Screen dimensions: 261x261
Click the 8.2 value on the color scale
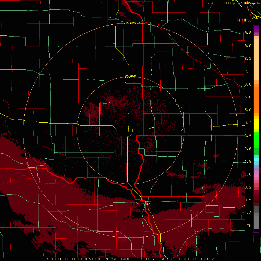click(248, 58)
